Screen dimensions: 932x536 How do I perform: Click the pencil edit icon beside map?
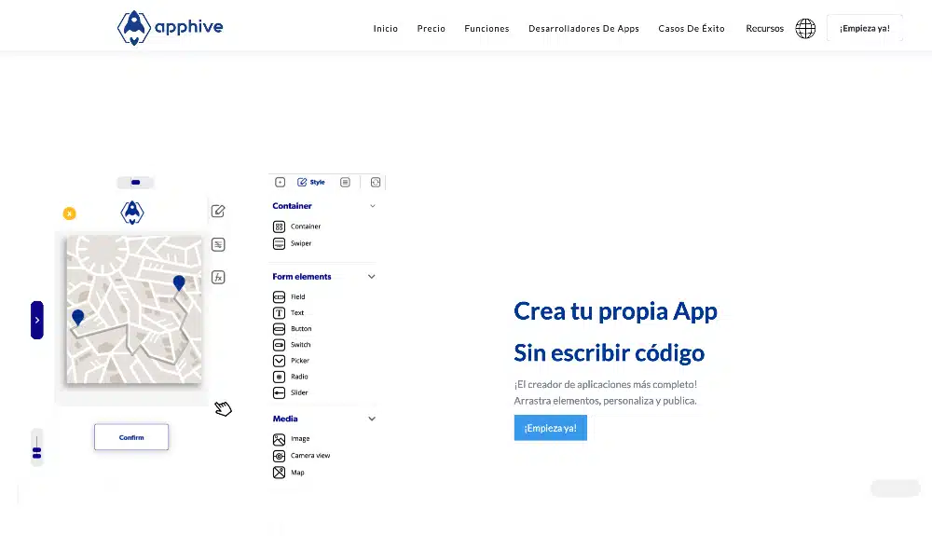218,211
